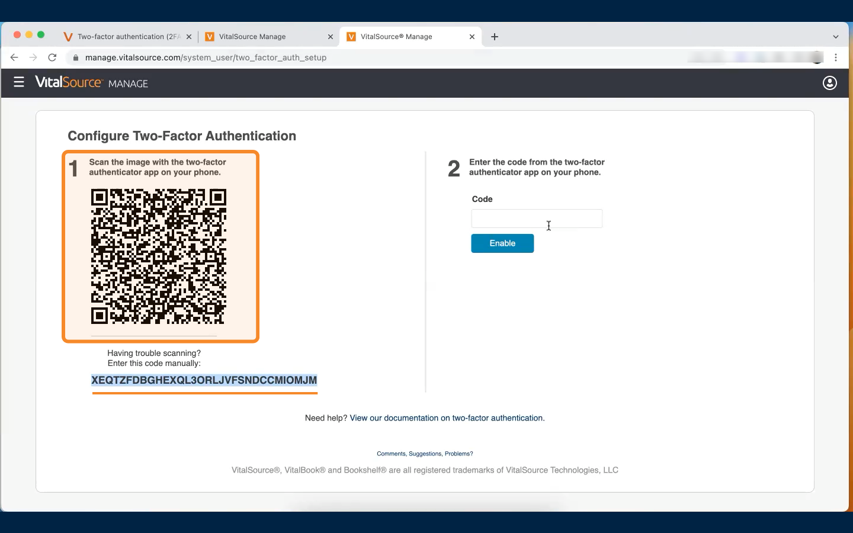Open the hamburger navigation menu
This screenshot has height=533, width=853.
19,82
